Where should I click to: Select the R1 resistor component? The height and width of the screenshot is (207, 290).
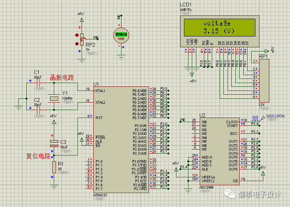pyautogui.click(x=54, y=168)
